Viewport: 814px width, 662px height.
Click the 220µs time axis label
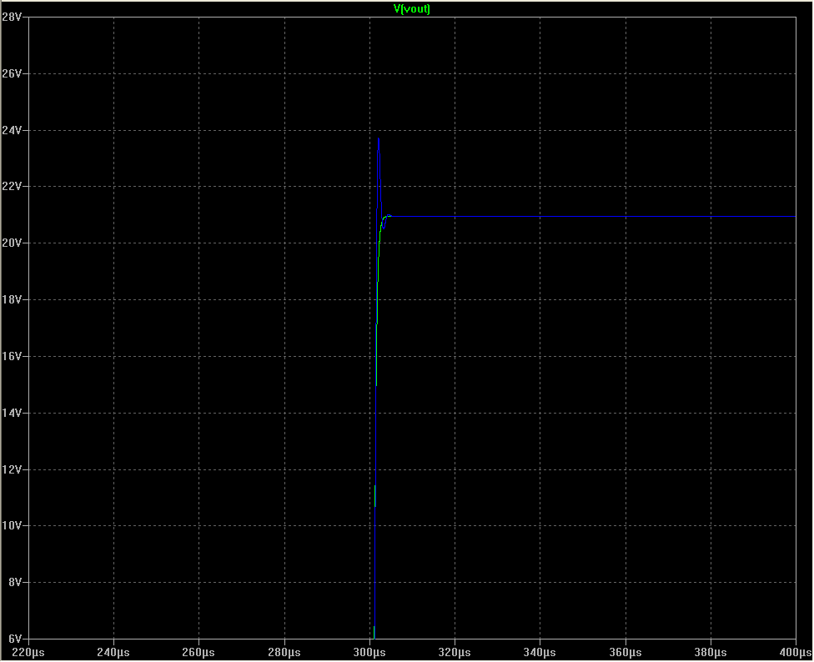pyautogui.click(x=28, y=652)
